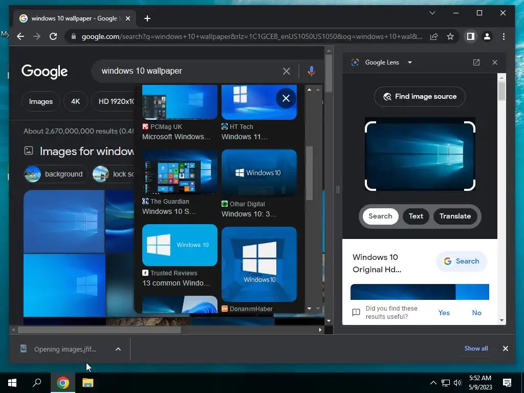The height and width of the screenshot is (393, 524).
Task: Open File Explorer from taskbar
Action: (88, 383)
